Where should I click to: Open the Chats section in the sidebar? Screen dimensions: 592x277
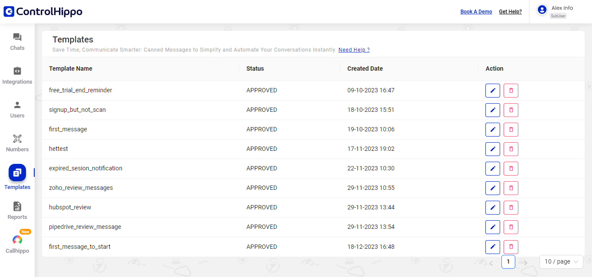coord(17,42)
